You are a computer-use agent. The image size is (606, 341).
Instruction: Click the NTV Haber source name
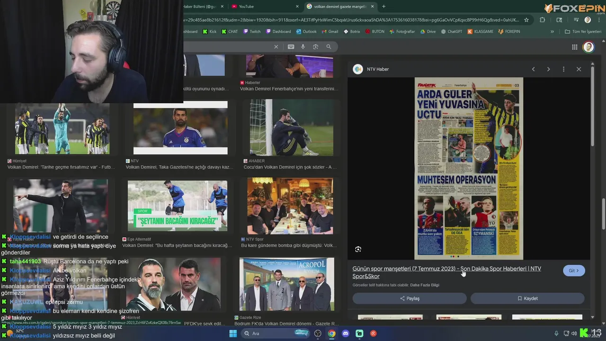(378, 69)
